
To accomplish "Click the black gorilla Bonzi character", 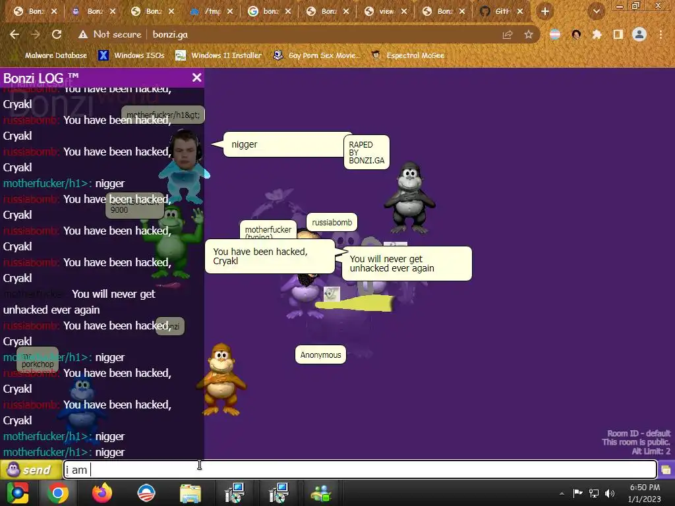I will (x=409, y=198).
